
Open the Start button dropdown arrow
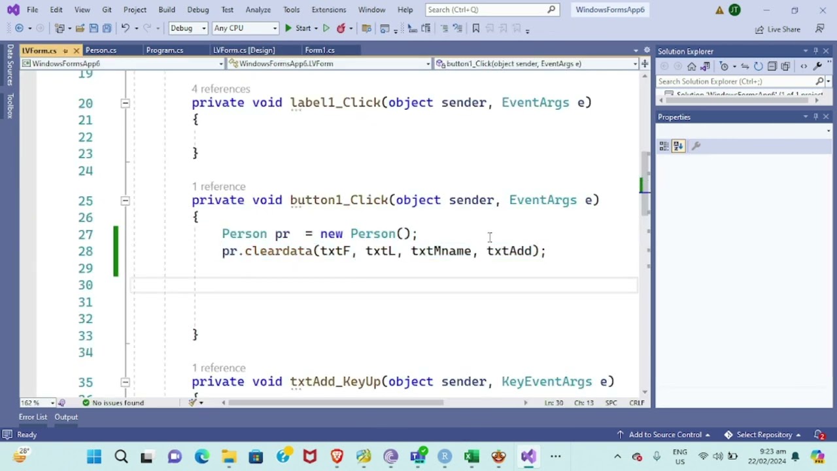(316, 28)
